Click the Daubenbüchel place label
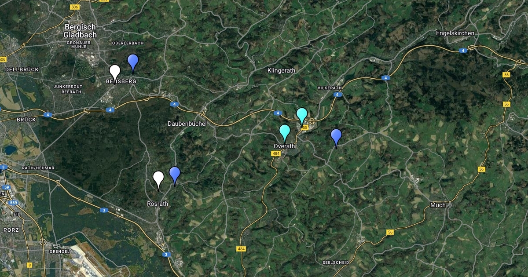The height and width of the screenshot is (277, 528). 187,124
